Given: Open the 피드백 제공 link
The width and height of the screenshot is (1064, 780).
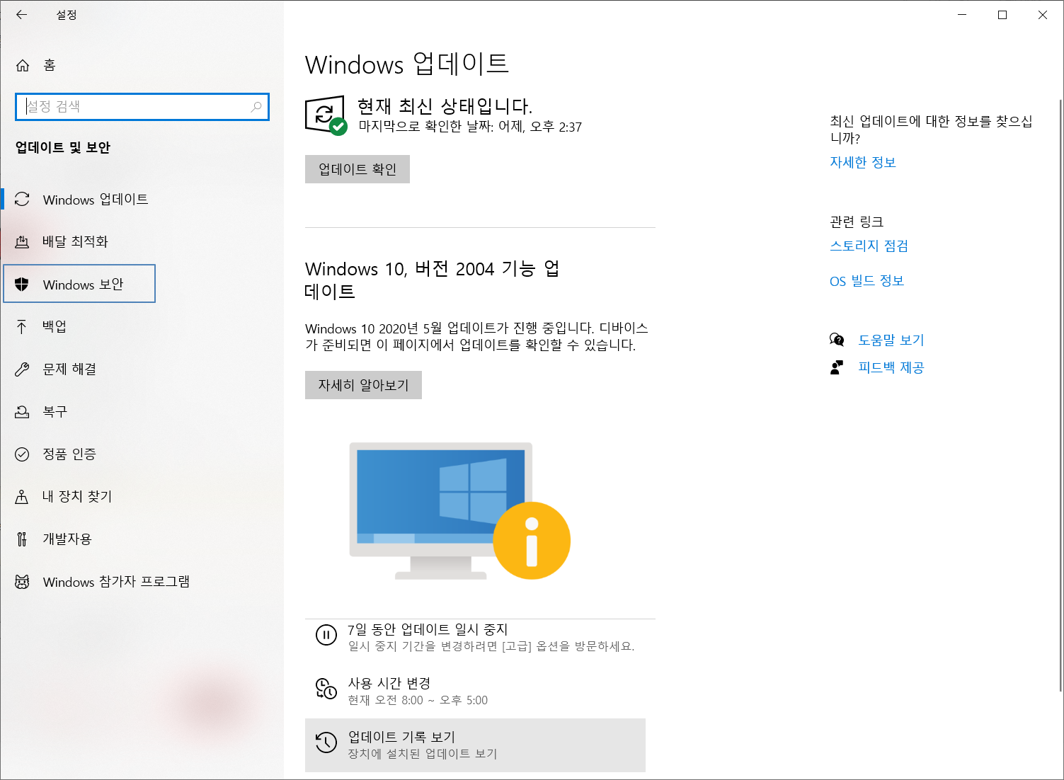Looking at the screenshot, I should point(891,367).
